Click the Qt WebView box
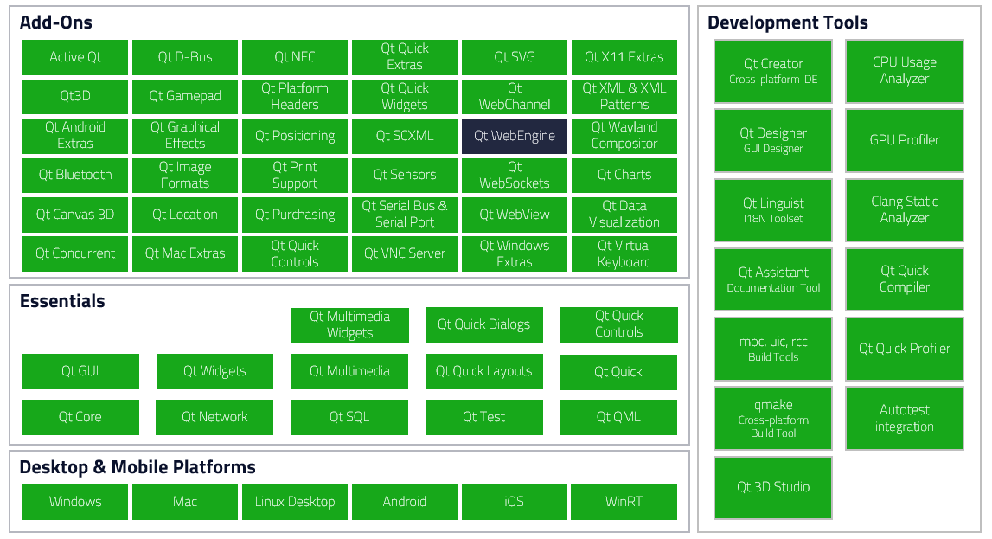 coord(515,215)
